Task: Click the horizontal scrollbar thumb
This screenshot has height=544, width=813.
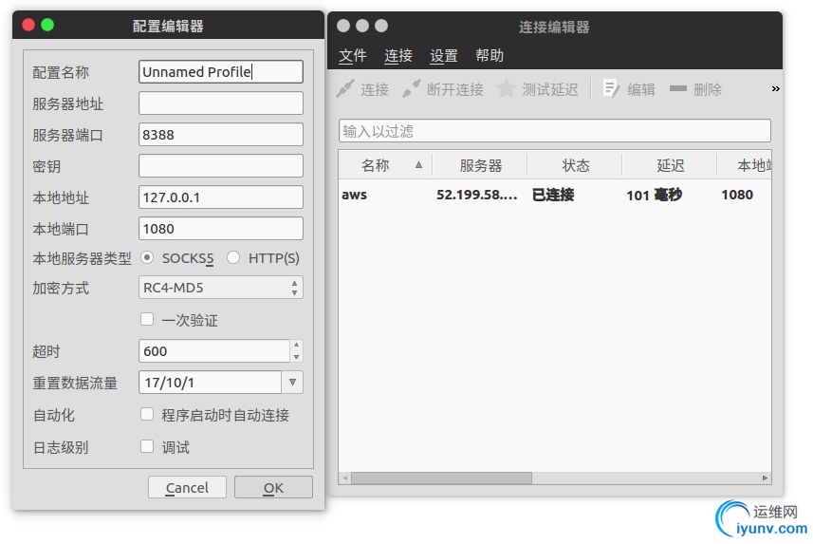Action: tap(441, 478)
